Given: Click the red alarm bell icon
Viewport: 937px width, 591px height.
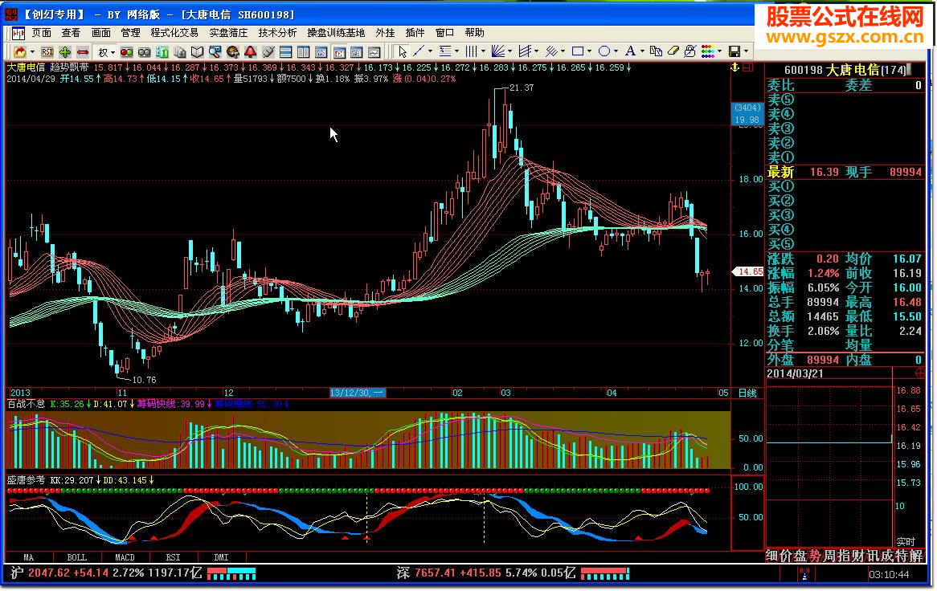Looking at the screenshot, I should [250, 51].
